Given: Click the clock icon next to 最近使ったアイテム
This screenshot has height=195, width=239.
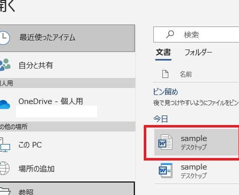Looking at the screenshot, I should (x=5, y=37).
